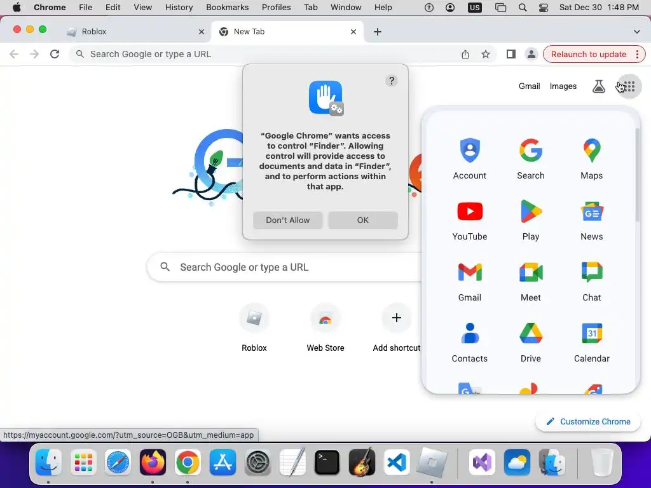The height and width of the screenshot is (488, 651).
Task: Open the Gmail app icon in grid
Action: [470, 281]
